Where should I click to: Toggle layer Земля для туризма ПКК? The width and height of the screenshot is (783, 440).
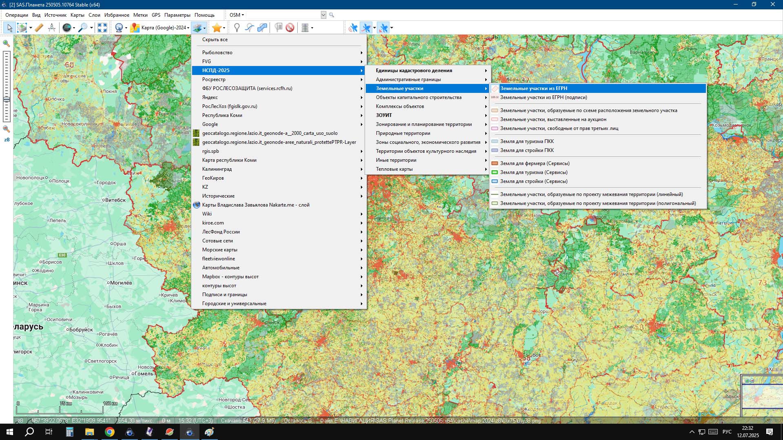(527, 141)
